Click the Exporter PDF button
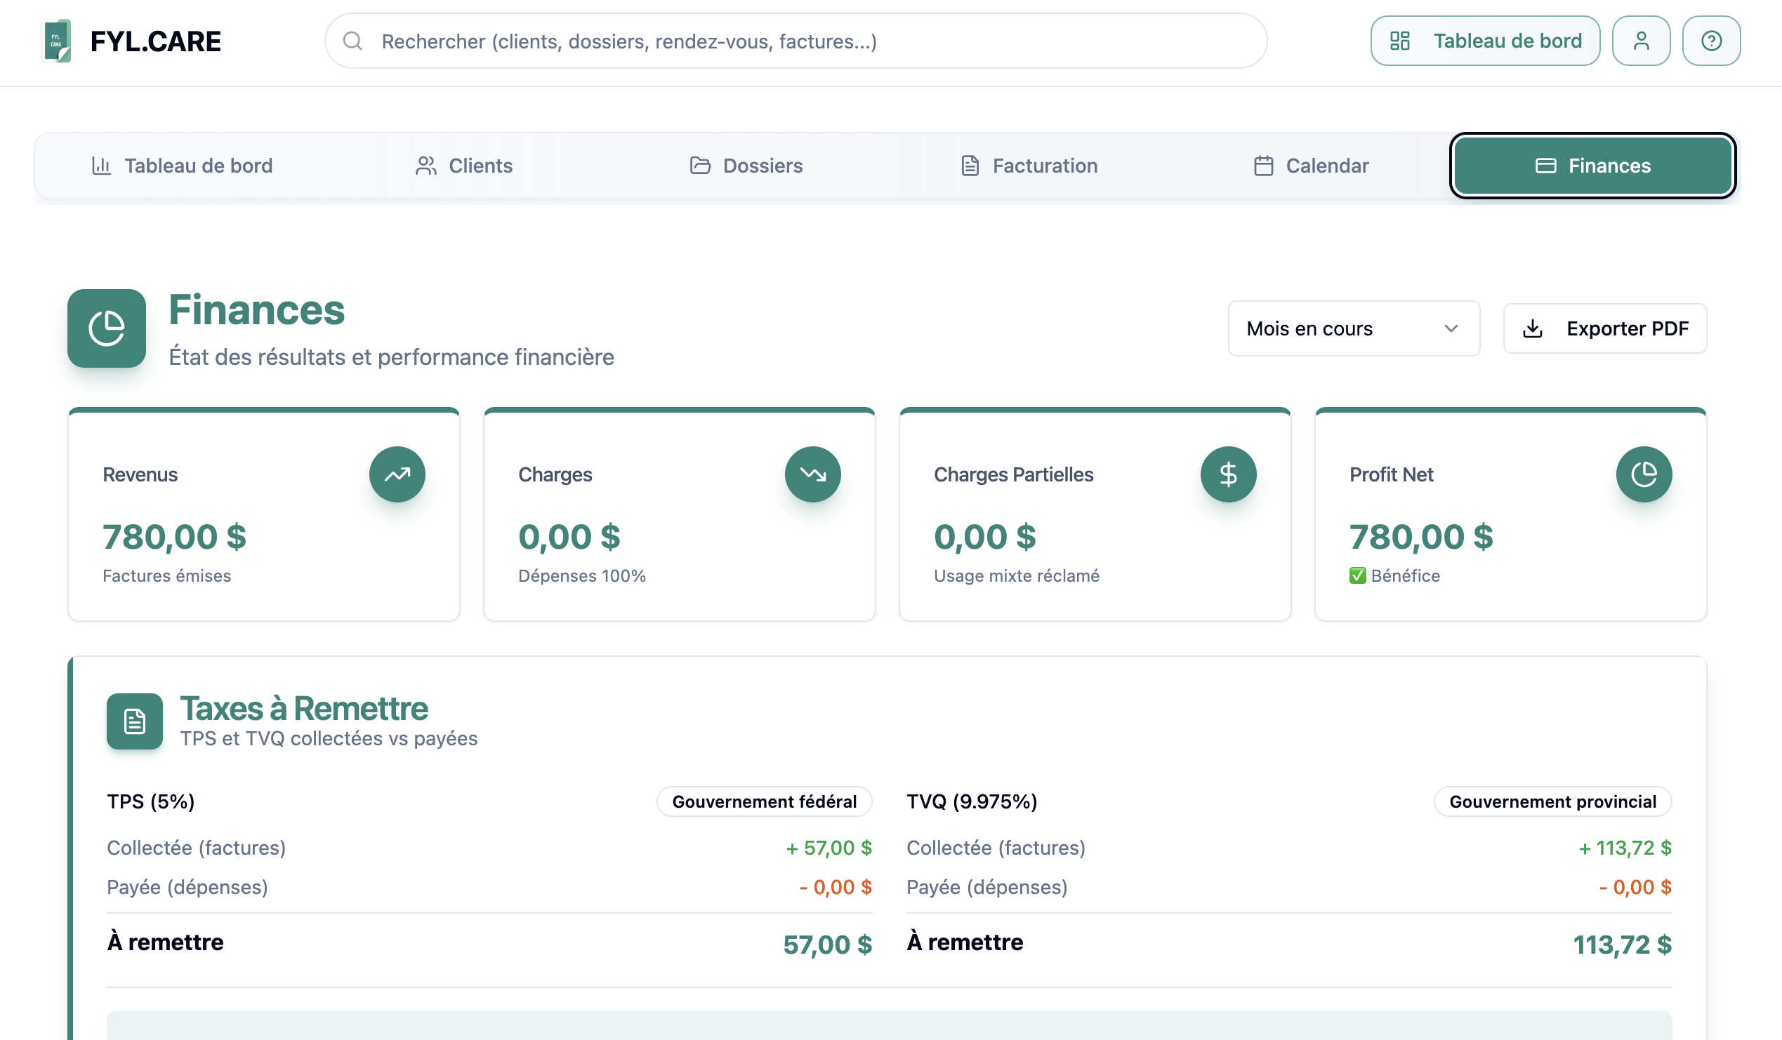 [x=1604, y=328]
